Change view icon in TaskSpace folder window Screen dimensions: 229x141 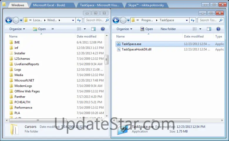tap(195, 29)
